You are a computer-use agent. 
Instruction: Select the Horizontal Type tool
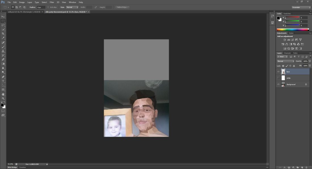(x=3, y=81)
